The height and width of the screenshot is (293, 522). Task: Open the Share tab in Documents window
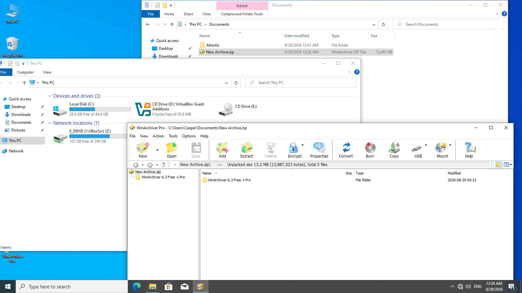coord(188,14)
